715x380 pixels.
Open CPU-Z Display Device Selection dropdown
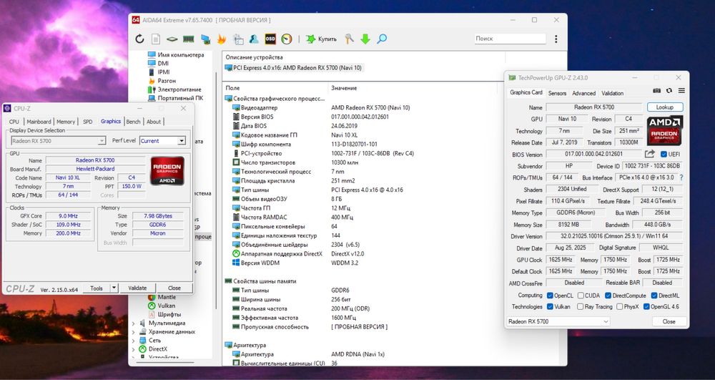[59, 141]
